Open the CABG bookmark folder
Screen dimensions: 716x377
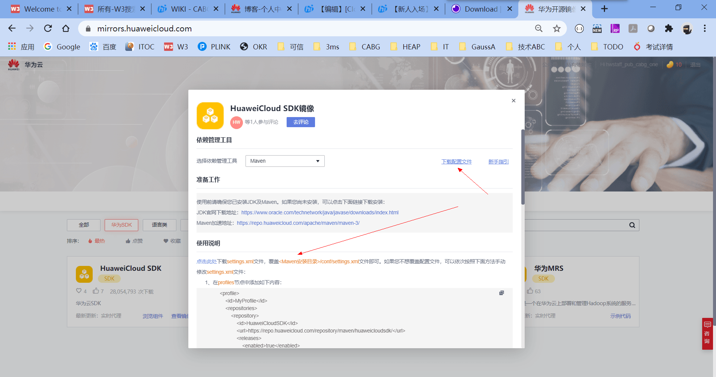pos(364,47)
